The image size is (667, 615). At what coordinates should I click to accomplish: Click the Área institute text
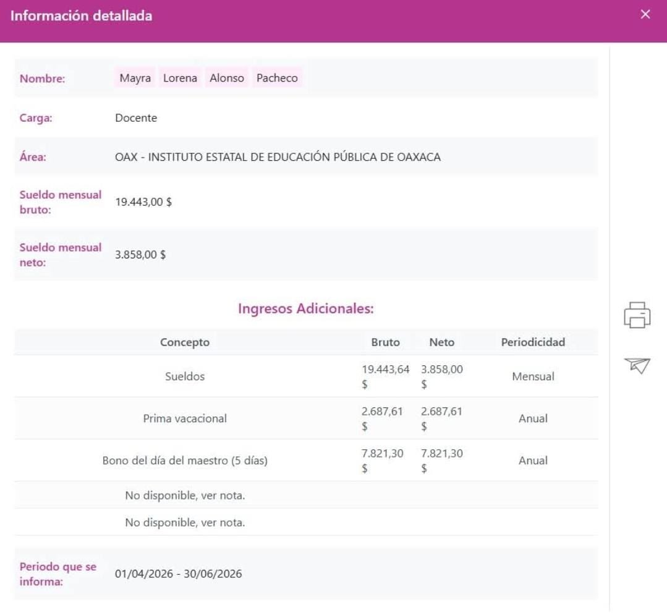(278, 157)
